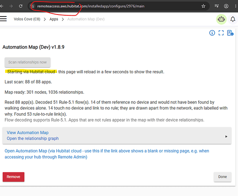Image resolution: width=238 pixels, height=196 pixels.
Task: Open Automation Map via Hubitat cloud link
Action: tap(107, 154)
